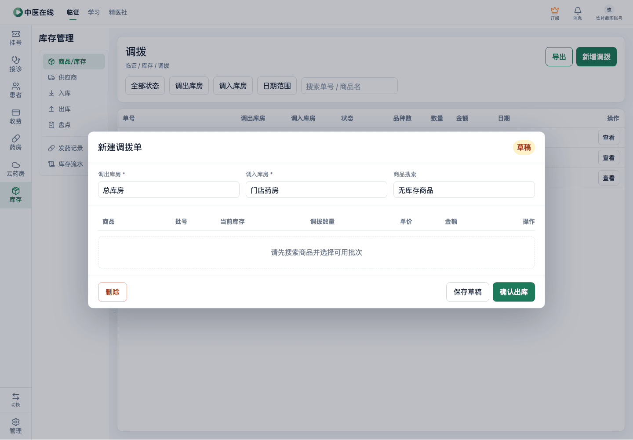Screen dimensions: 633x440
Task: Focus the 搜索单号 / 商品名 search field
Action: tap(349, 86)
